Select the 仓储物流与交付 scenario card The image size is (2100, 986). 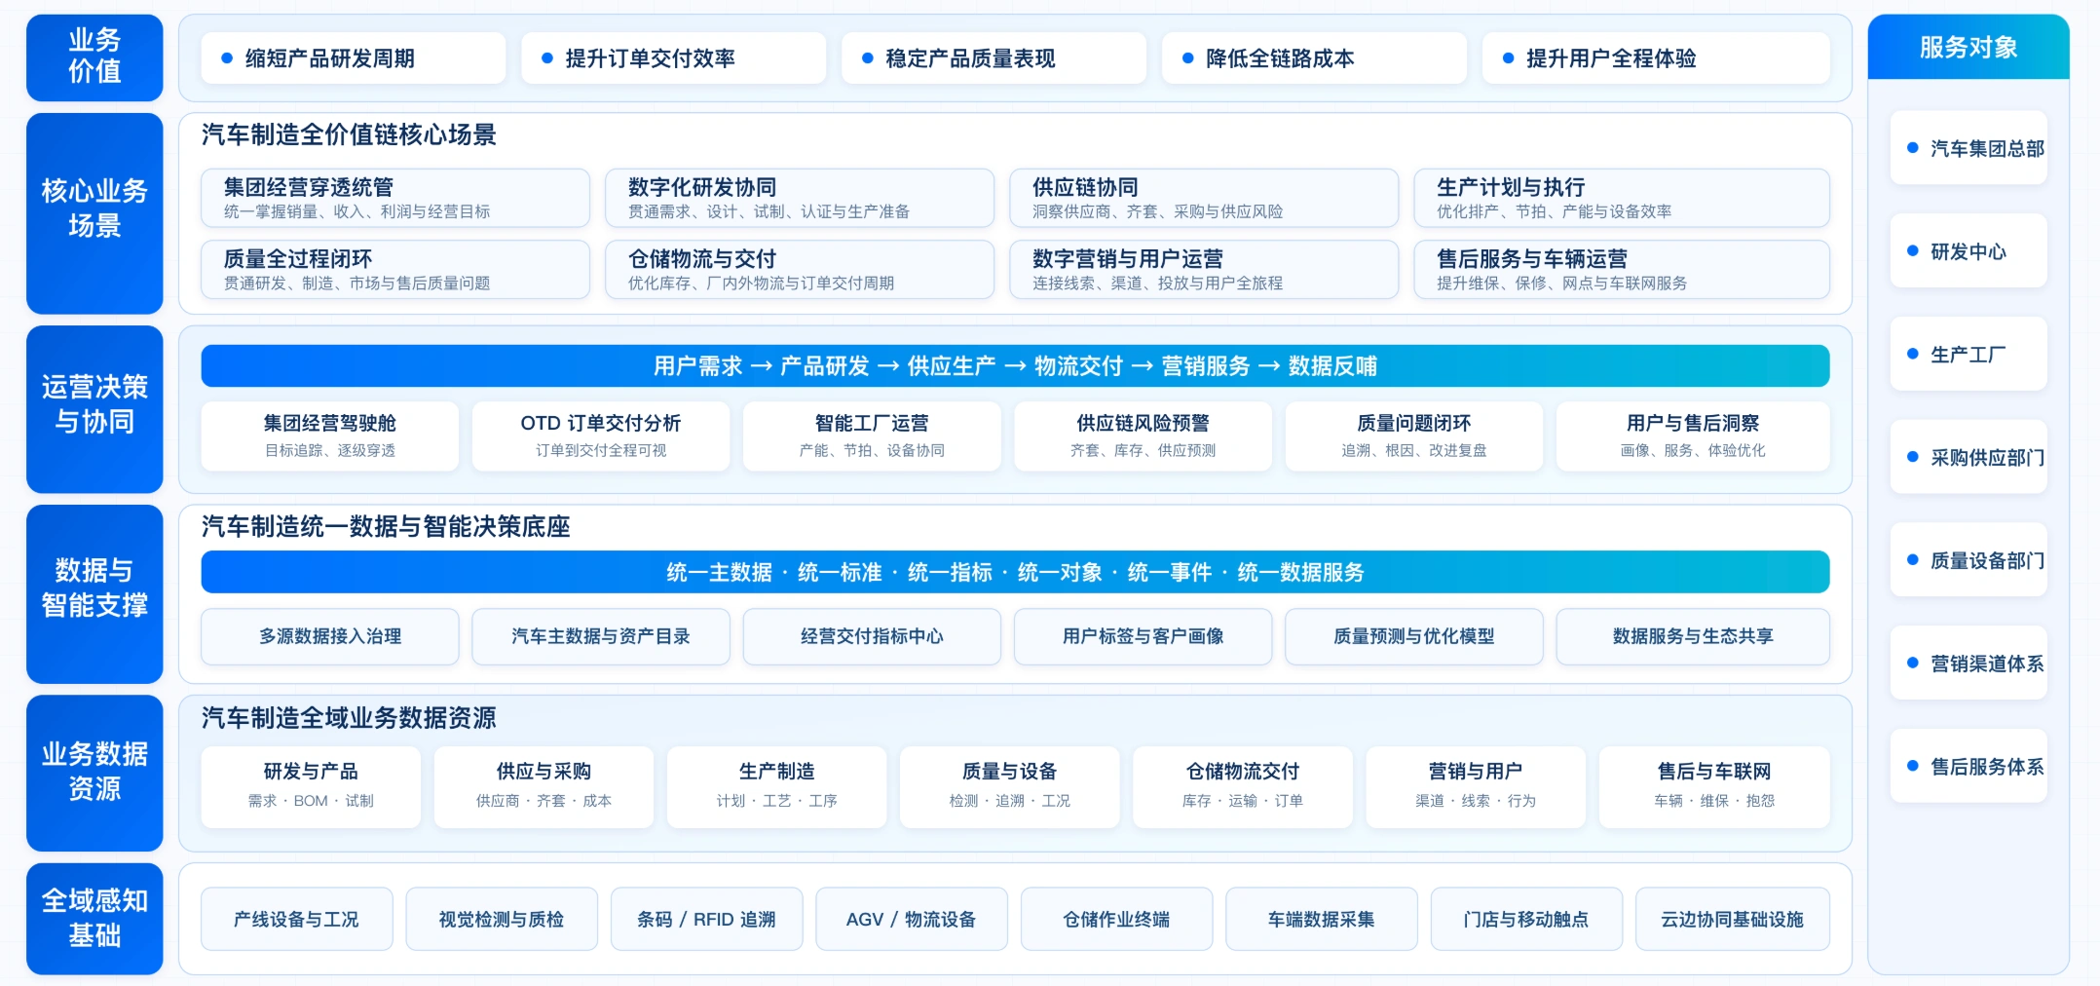click(800, 269)
